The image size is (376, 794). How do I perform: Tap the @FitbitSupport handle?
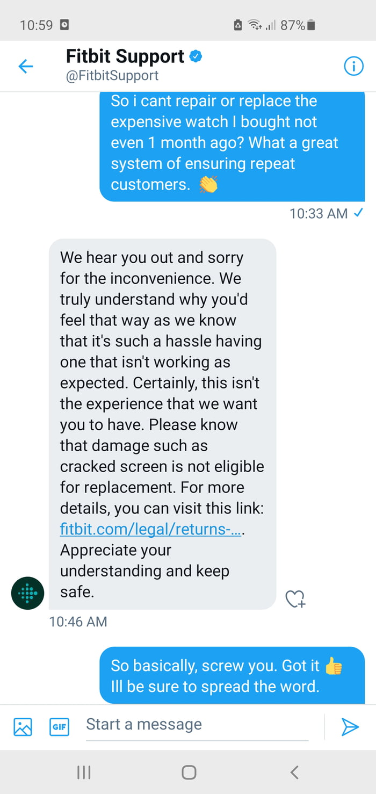coord(112,75)
